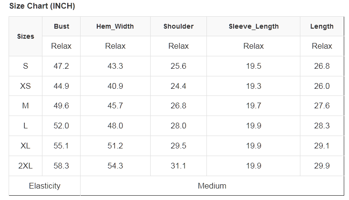The height and width of the screenshot is (200, 349).
Task: Click the 31.1 shoulder value
Action: click(x=178, y=166)
